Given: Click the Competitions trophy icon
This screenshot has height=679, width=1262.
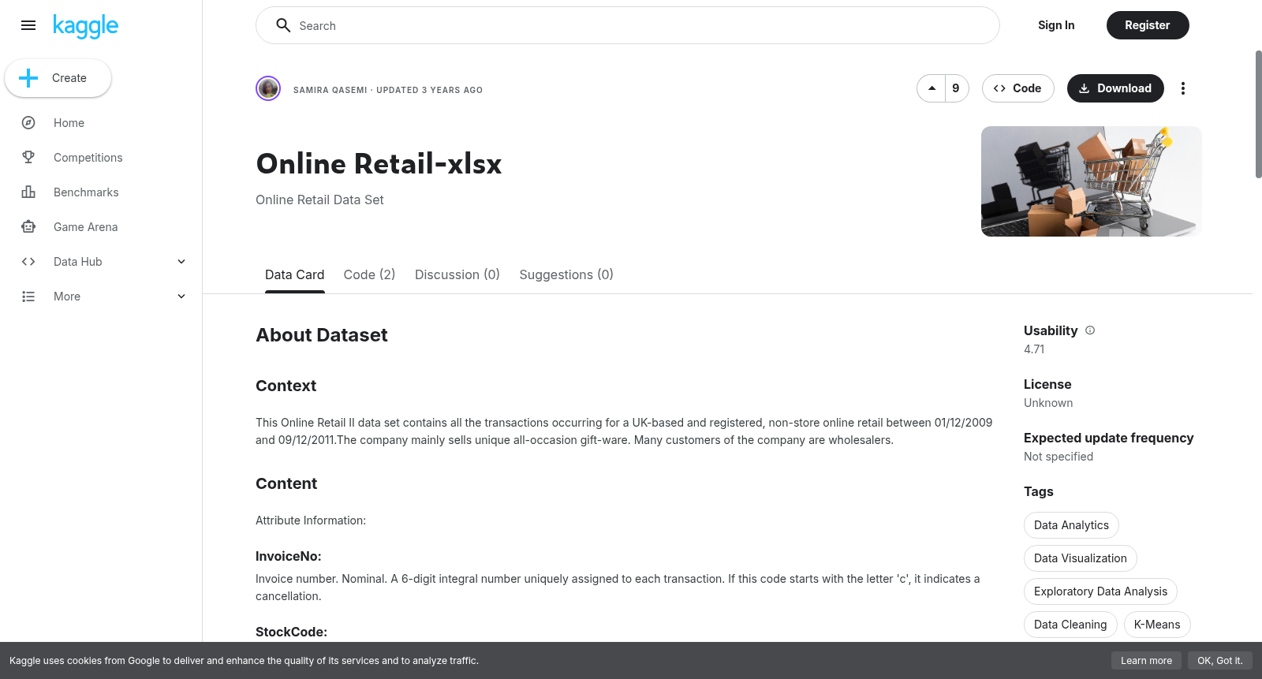Looking at the screenshot, I should (28, 158).
